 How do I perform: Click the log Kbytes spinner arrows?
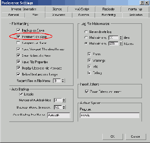[x=121, y=44]
